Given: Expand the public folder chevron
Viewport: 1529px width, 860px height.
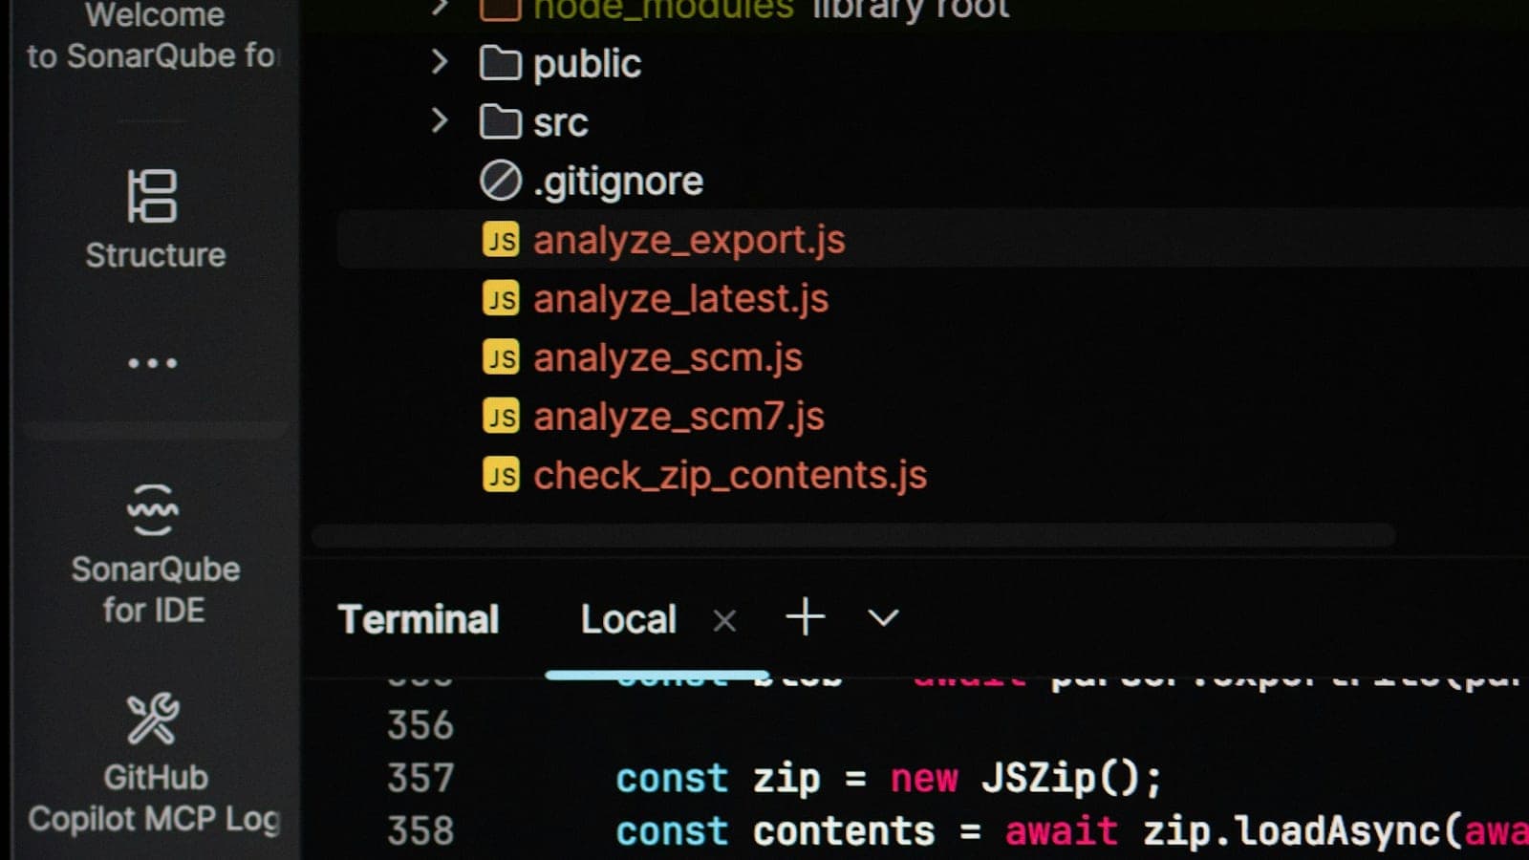Looking at the screenshot, I should coord(439,62).
